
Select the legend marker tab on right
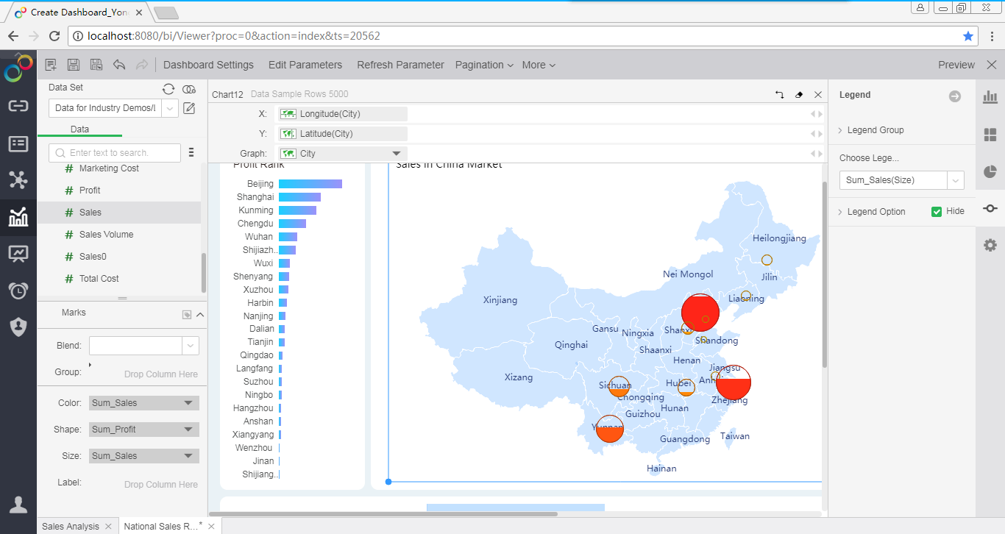click(990, 209)
